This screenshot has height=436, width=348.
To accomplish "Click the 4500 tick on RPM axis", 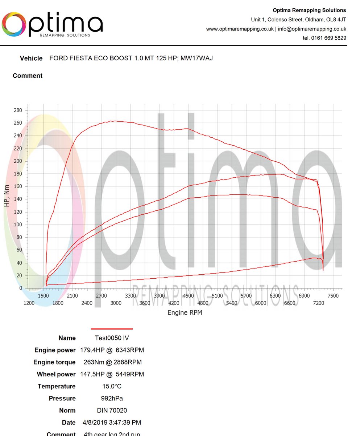I will [x=188, y=296].
